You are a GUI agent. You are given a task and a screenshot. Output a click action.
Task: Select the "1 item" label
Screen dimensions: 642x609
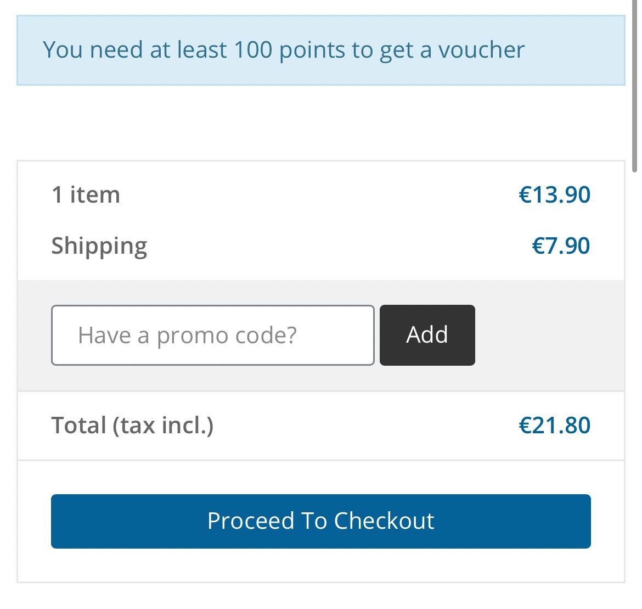pos(86,195)
